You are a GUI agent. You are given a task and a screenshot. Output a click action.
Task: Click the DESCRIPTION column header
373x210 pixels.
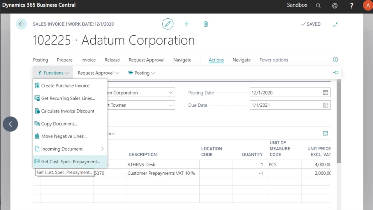click(143, 154)
